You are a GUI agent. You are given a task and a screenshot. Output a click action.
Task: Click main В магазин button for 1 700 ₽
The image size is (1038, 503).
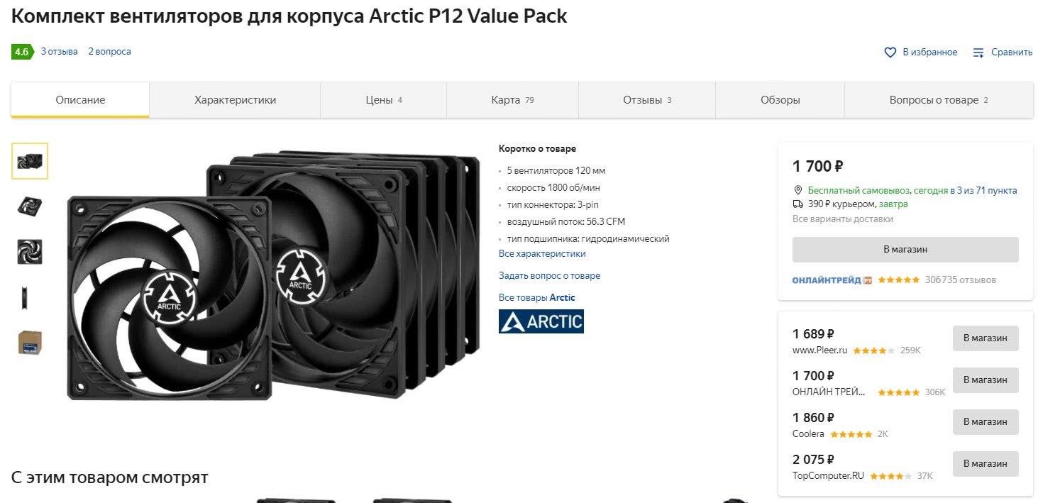click(x=905, y=250)
